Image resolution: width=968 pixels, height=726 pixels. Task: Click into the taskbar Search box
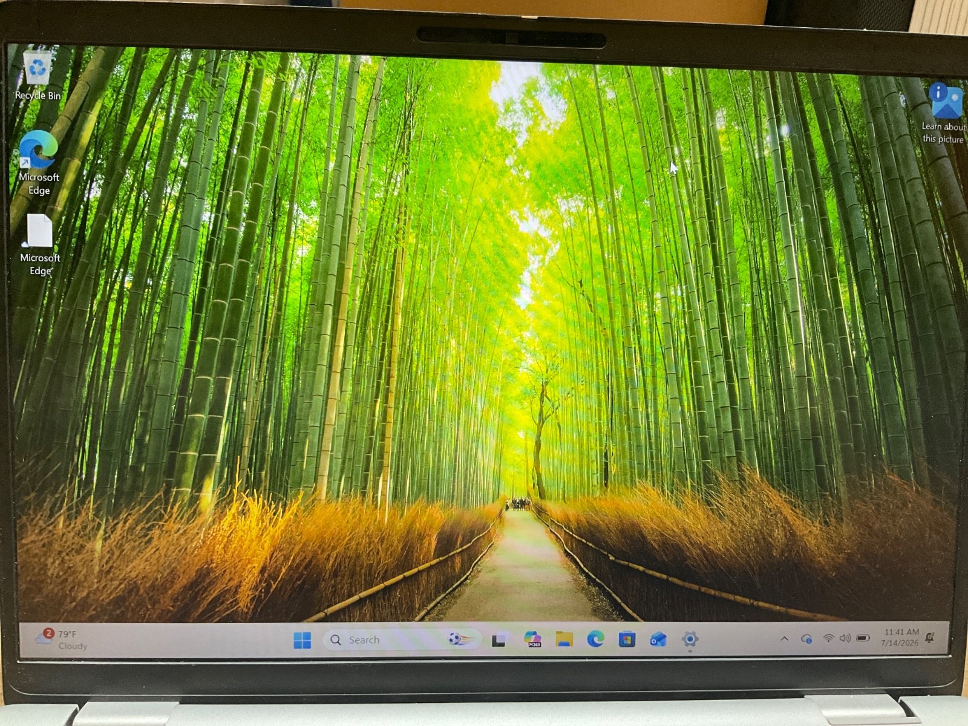[402, 639]
